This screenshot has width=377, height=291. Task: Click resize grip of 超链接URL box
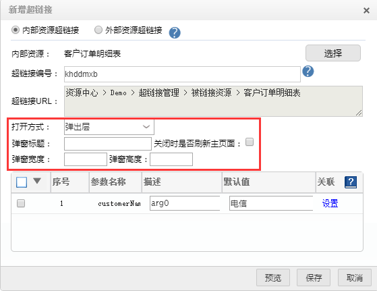359,113
